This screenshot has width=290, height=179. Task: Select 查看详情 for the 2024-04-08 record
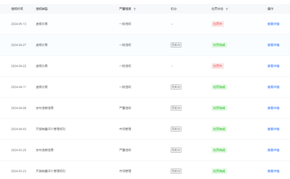(273, 108)
